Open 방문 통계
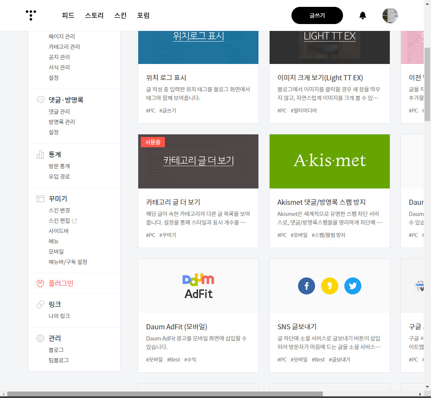431x398 pixels. click(x=59, y=166)
